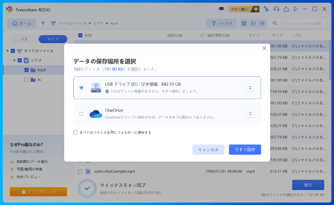
Task: Switch to bulleted list view icon
Action: (x=262, y=23)
